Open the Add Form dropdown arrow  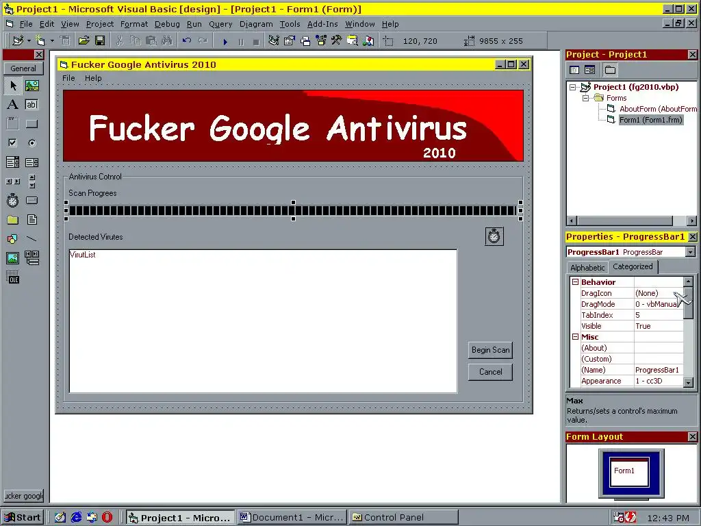[x=52, y=41]
